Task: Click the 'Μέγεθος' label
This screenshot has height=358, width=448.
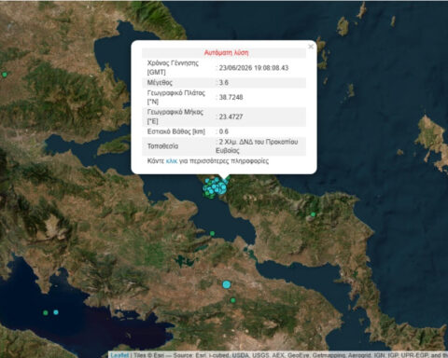Action: [160, 83]
